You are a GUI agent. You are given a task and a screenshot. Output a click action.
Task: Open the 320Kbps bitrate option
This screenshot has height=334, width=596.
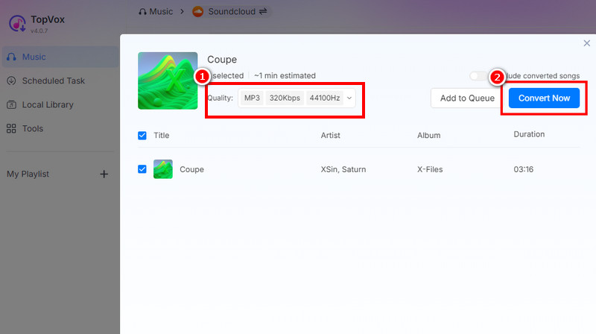[284, 98]
